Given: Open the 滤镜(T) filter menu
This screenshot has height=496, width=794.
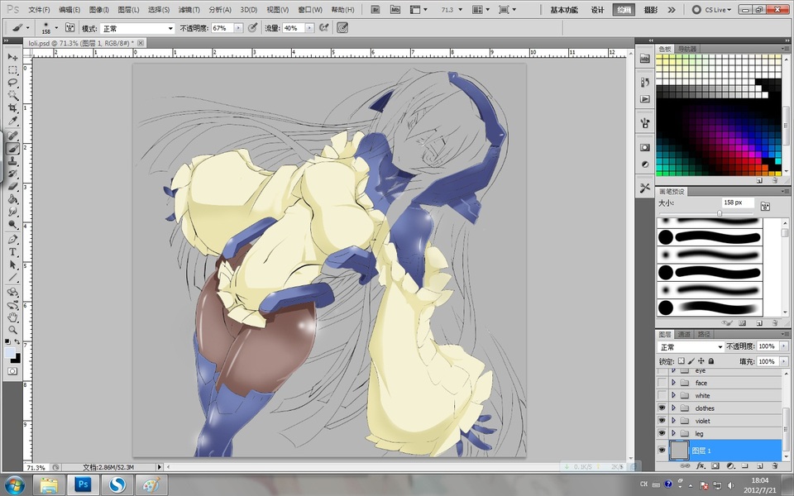Looking at the screenshot, I should pos(191,10).
